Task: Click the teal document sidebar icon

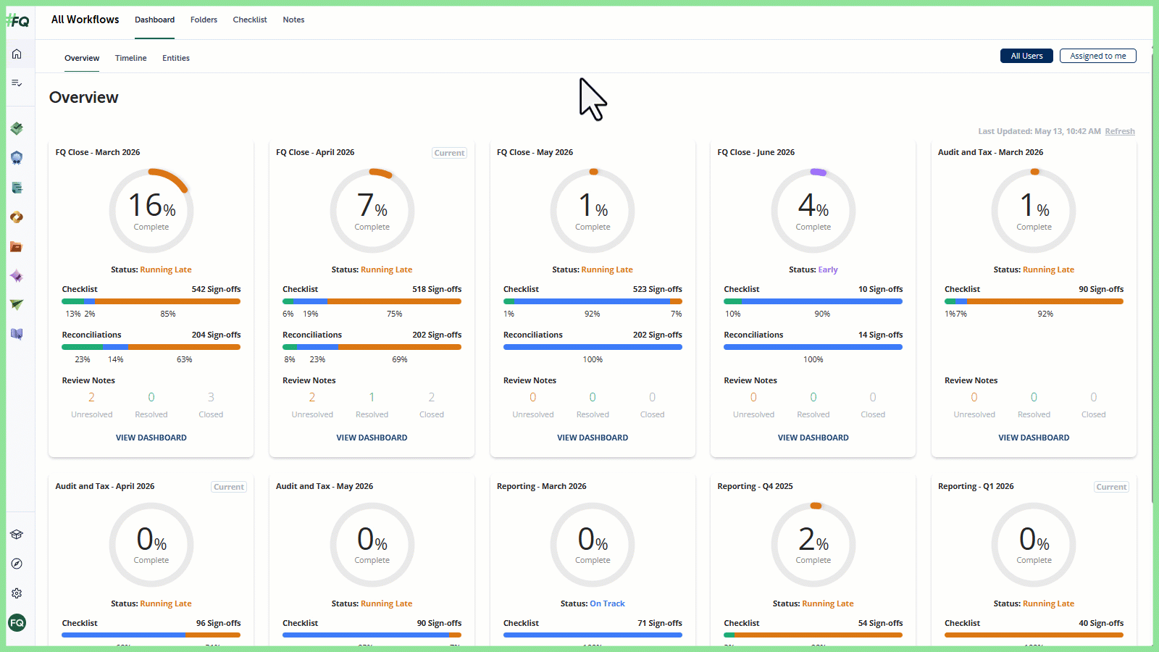Action: [x=17, y=188]
